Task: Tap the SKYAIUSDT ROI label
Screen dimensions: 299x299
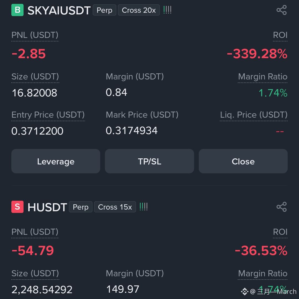Action: point(280,35)
